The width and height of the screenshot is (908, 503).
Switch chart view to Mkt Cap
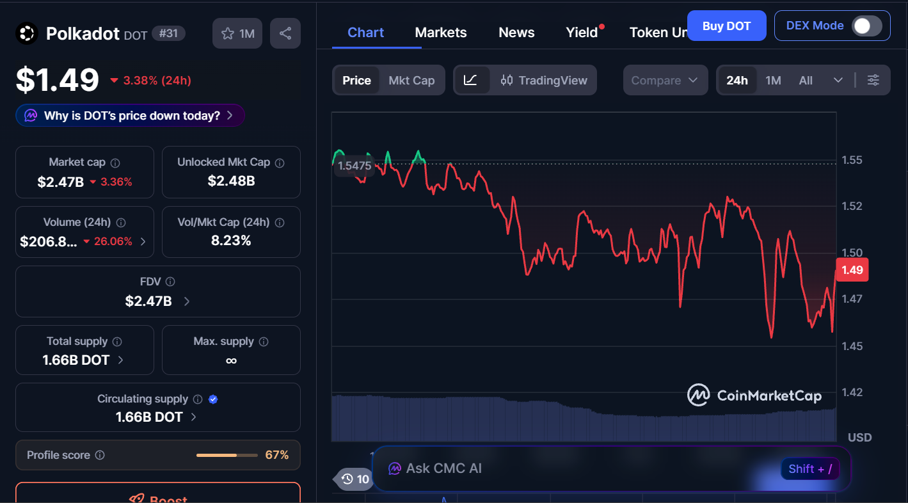411,79
